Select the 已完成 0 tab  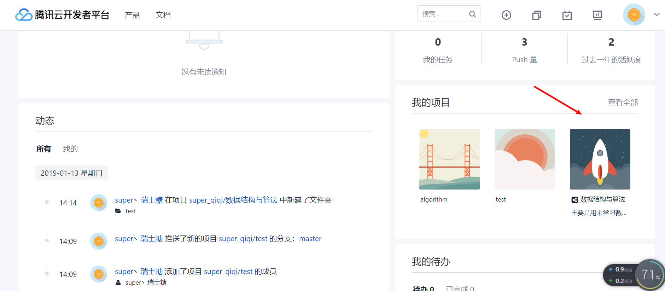[460, 288]
